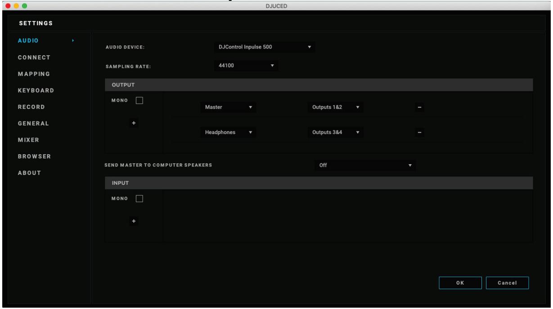Open the ABOUT settings section

pos(30,173)
